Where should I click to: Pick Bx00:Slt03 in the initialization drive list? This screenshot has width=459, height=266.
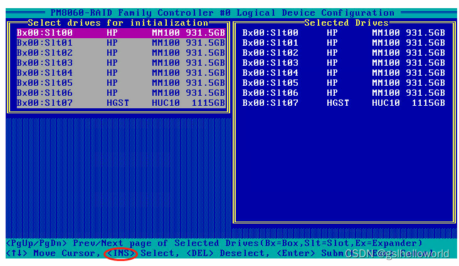click(121, 63)
